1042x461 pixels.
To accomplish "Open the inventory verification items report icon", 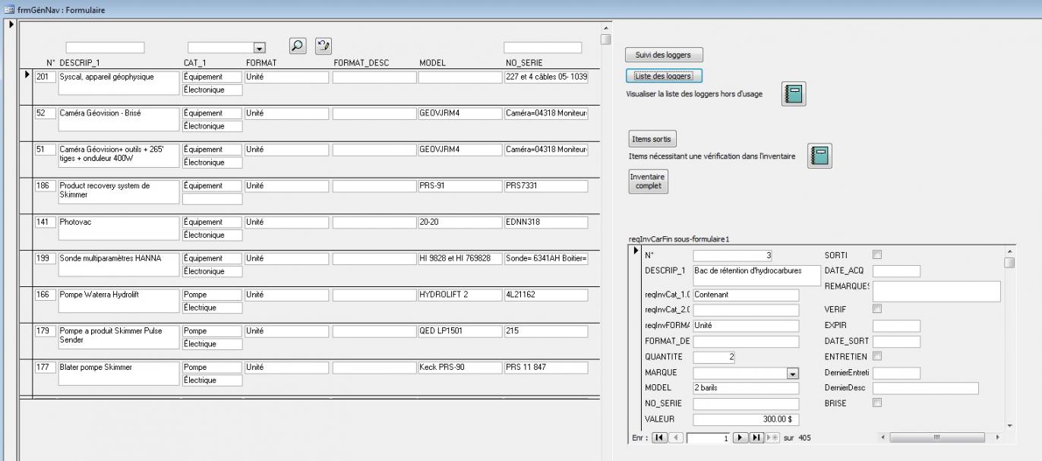I will coord(819,156).
